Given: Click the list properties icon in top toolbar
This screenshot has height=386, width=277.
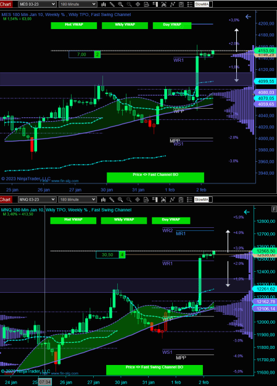Looking at the screenshot, I should [x=189, y=4].
